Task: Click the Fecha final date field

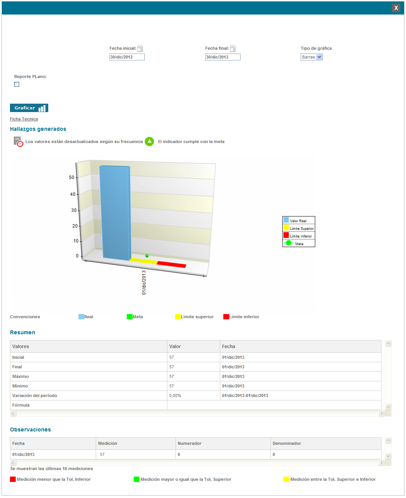Action: click(223, 57)
